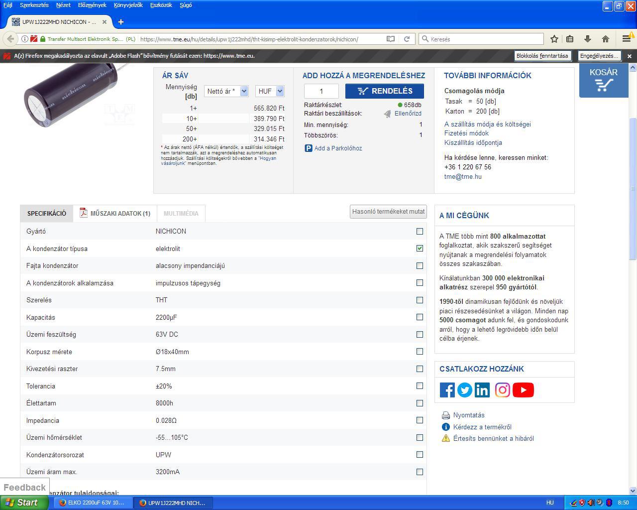Open the Kosár shopping cart
The image size is (637, 510).
(x=603, y=80)
